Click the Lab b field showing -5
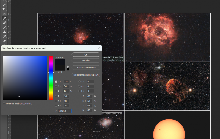 [x=90, y=91]
